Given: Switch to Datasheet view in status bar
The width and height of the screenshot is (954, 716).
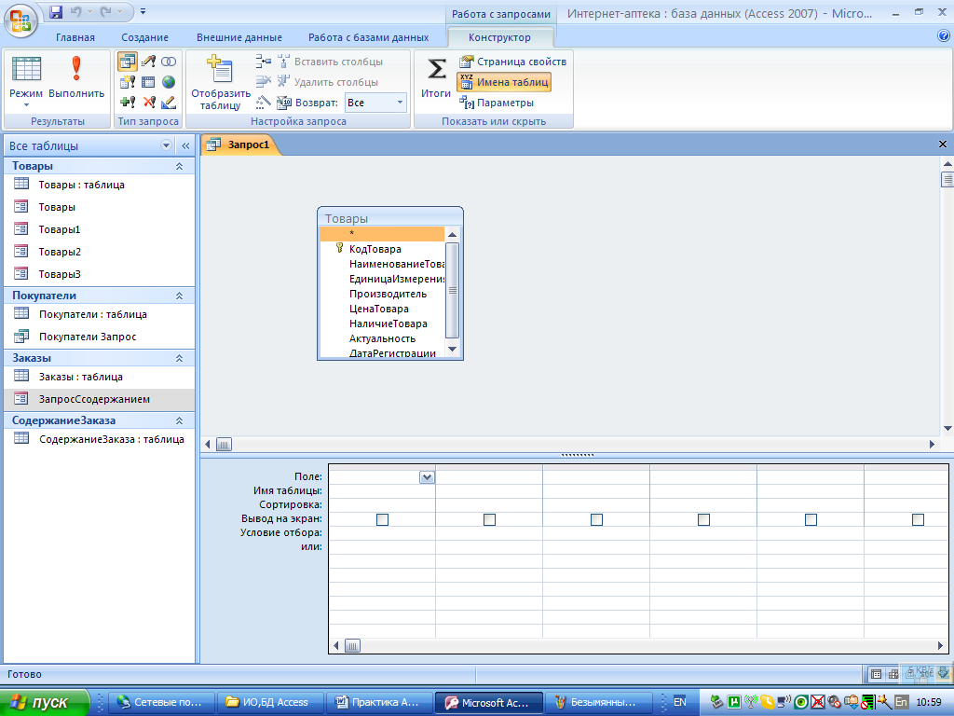Looking at the screenshot, I should pos(876,674).
